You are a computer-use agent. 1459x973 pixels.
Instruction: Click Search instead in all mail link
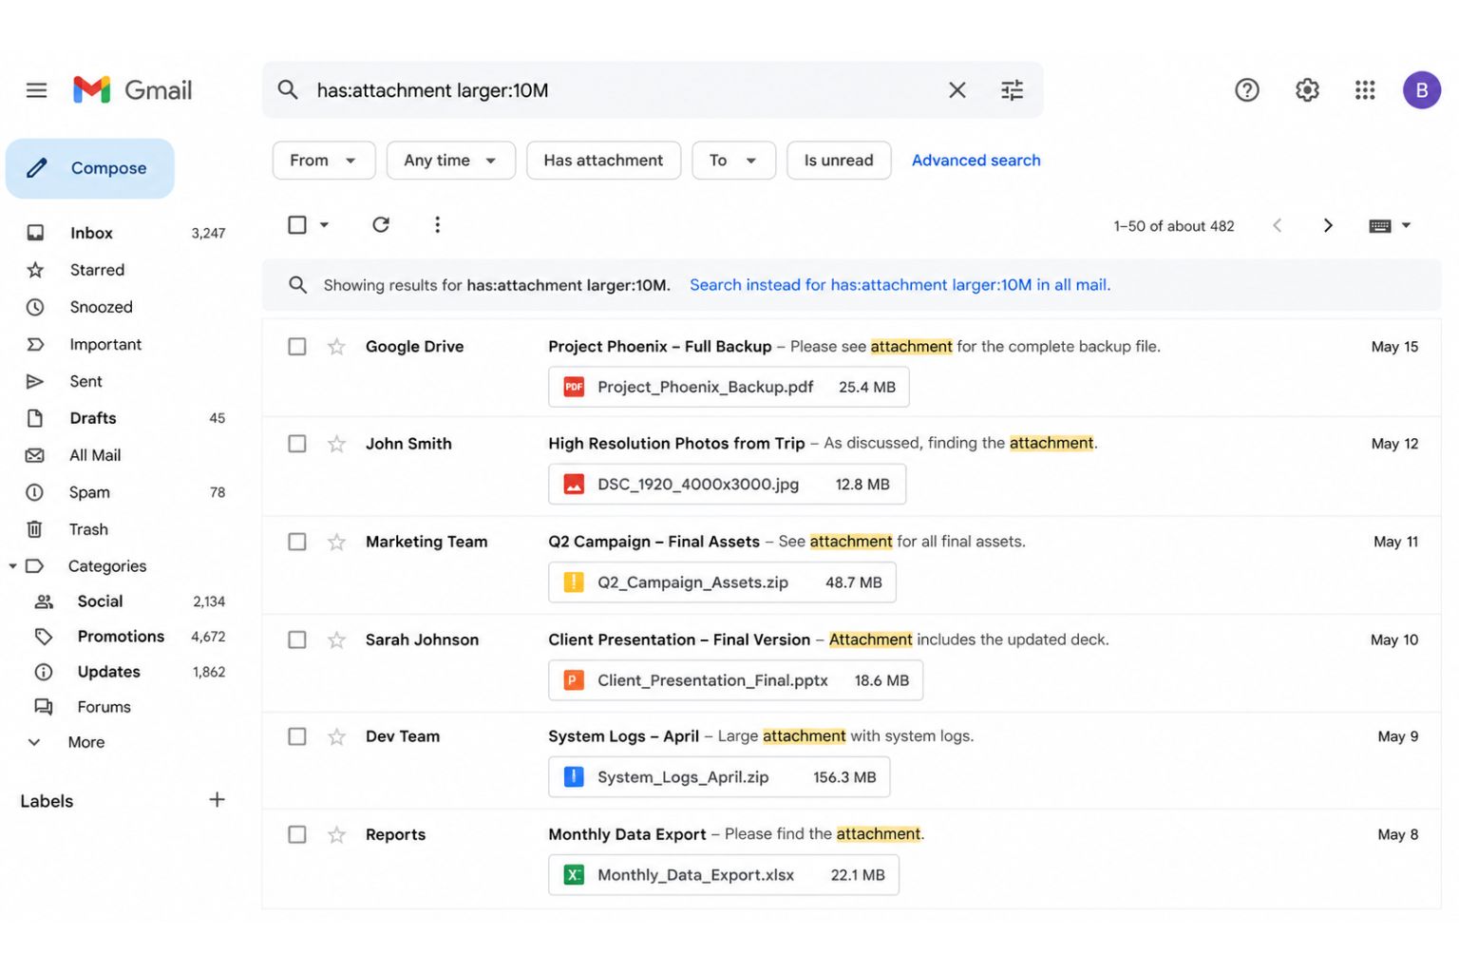coord(900,285)
